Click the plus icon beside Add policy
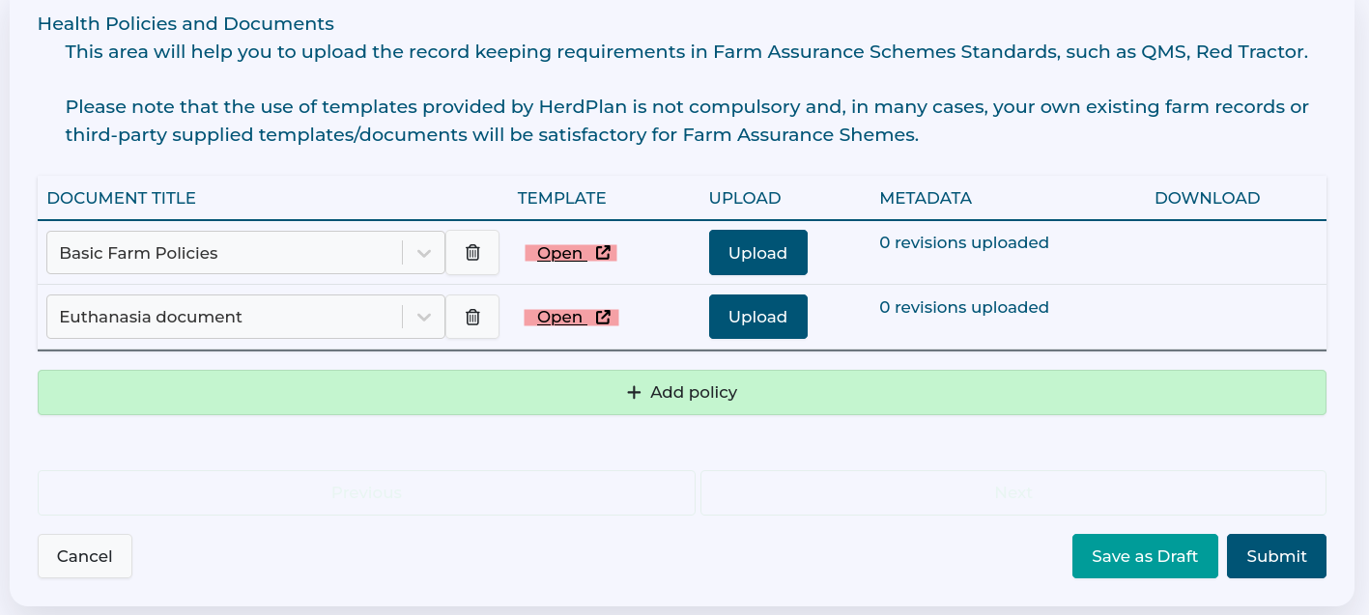This screenshot has width=1369, height=615. pyautogui.click(x=634, y=392)
